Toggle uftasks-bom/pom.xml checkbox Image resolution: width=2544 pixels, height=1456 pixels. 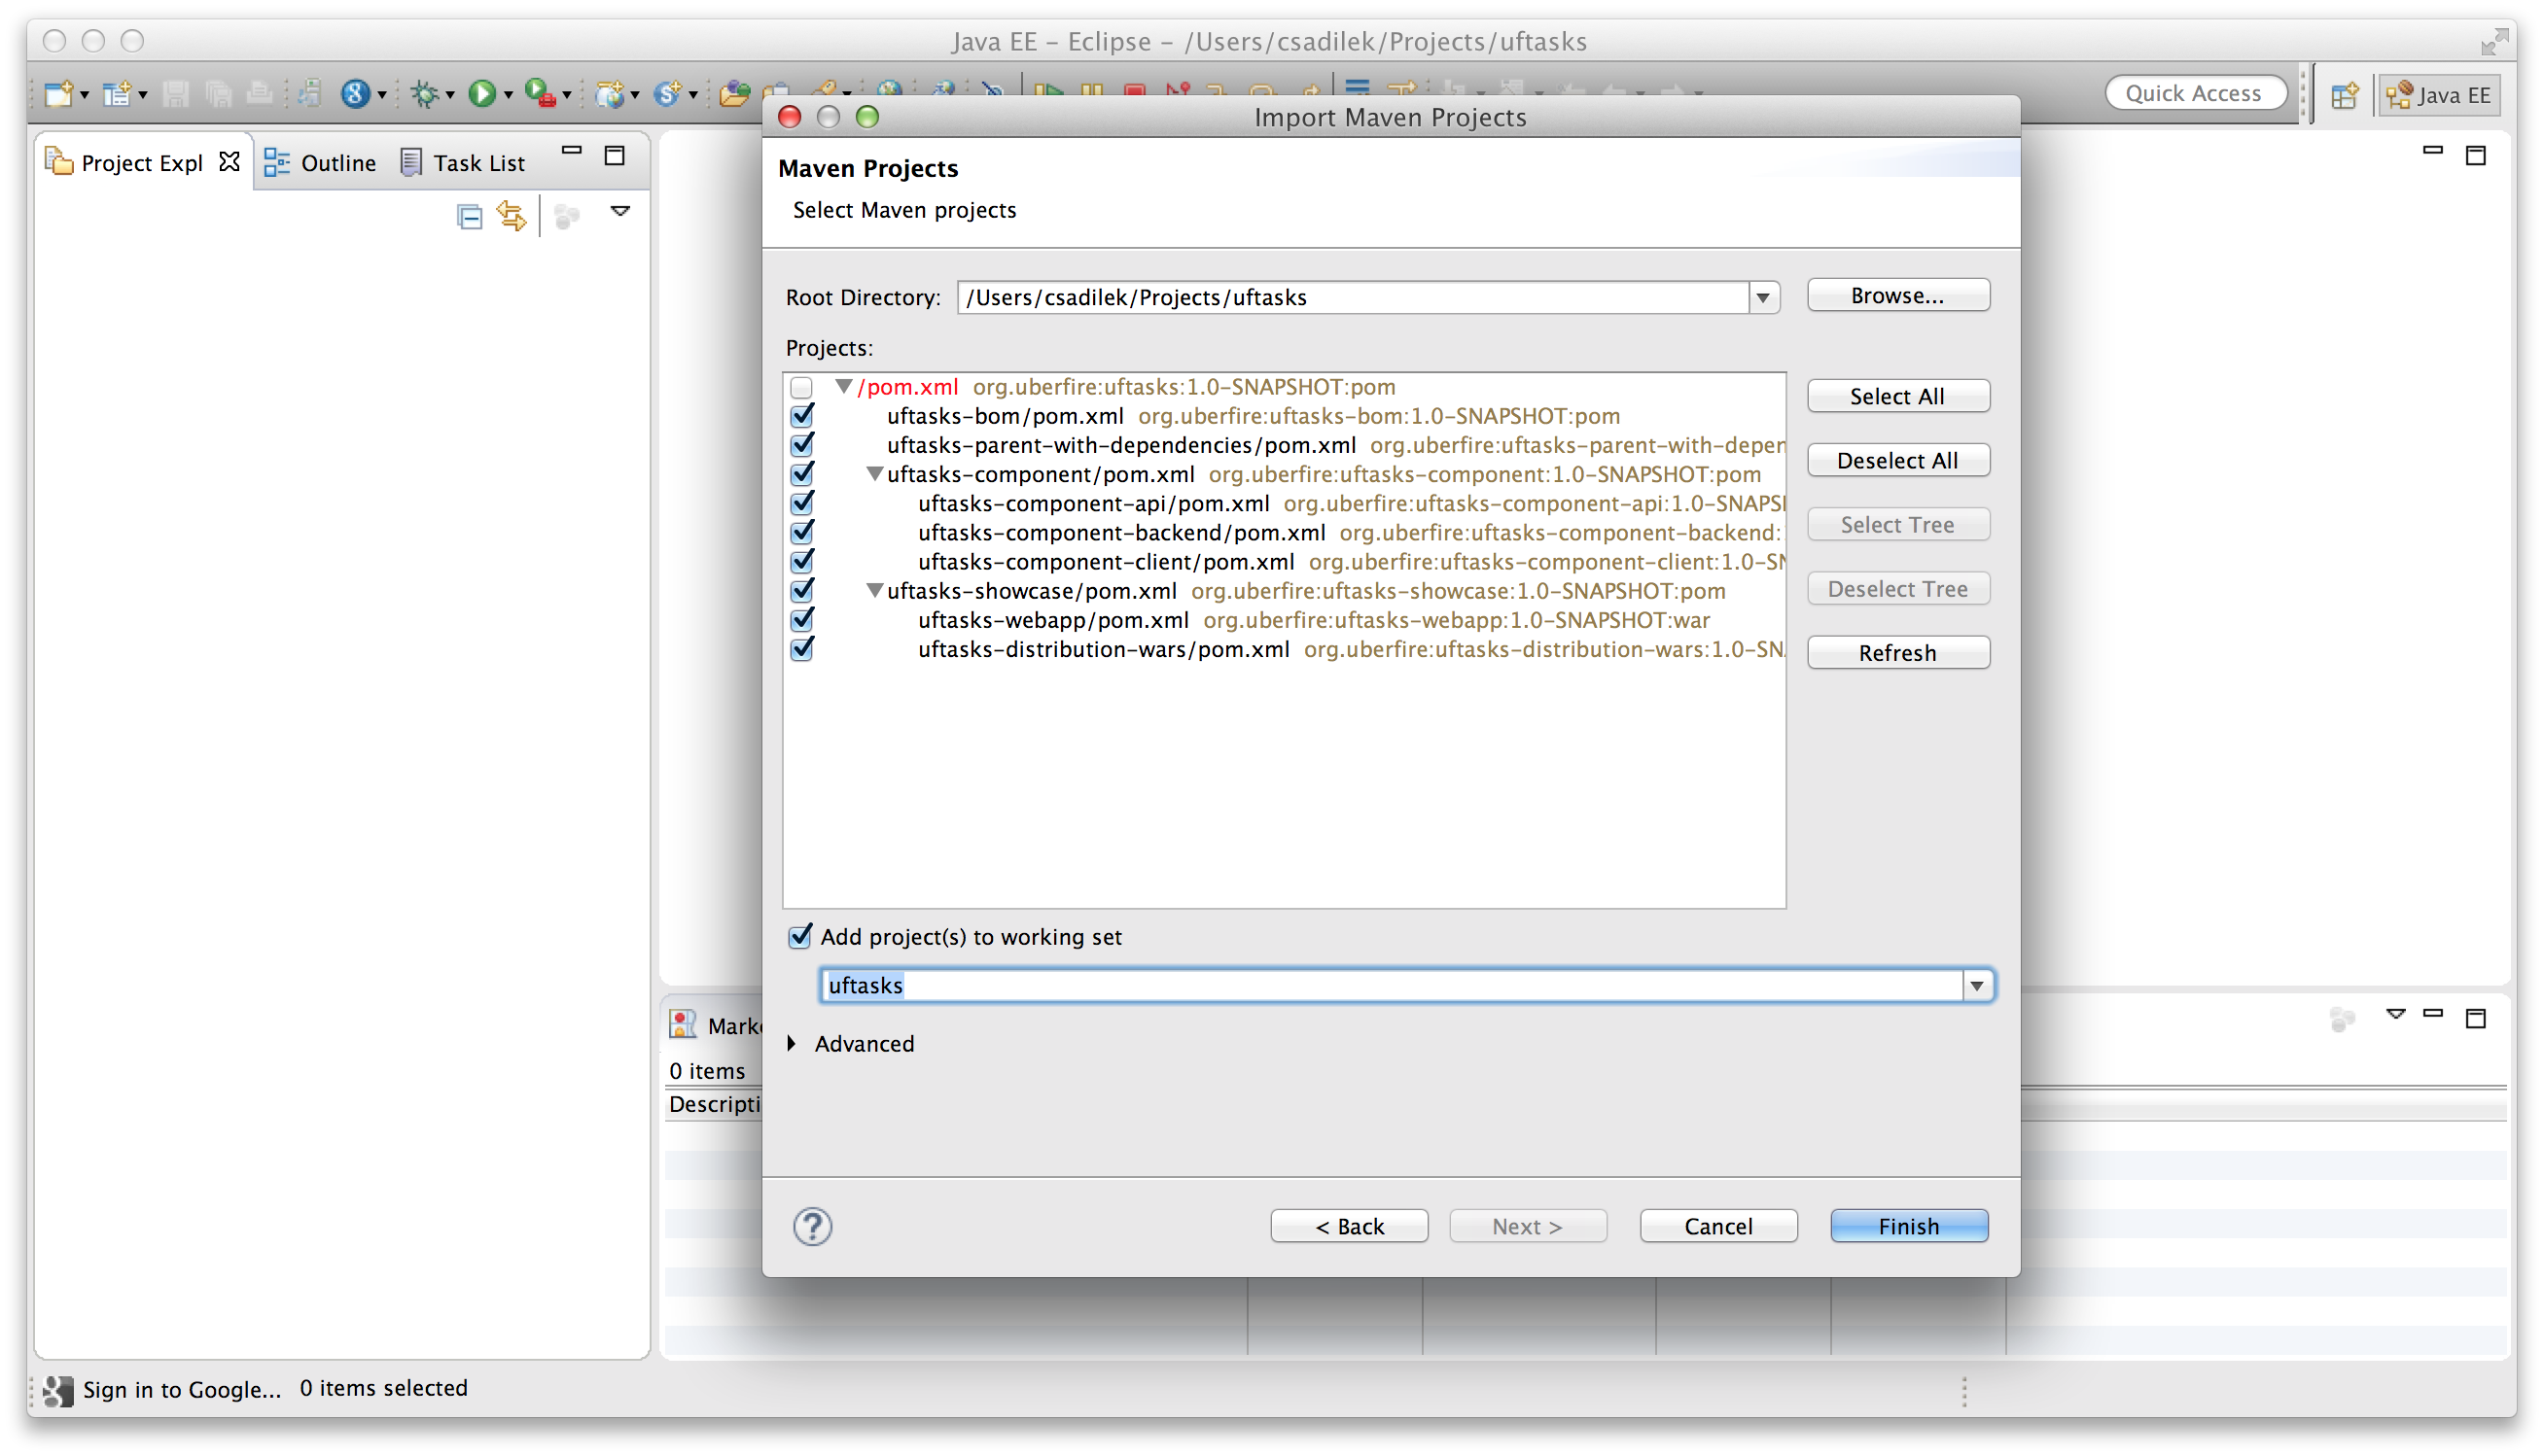[802, 415]
